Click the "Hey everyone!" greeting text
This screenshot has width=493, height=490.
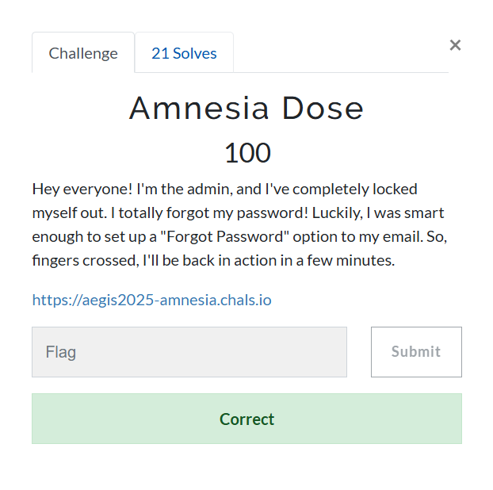[x=82, y=189]
